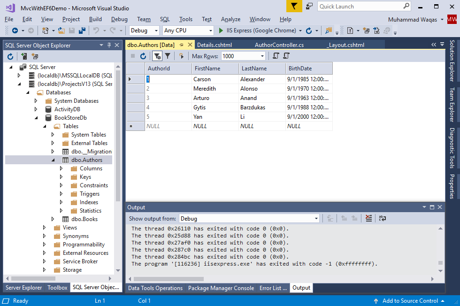Click the funnel Filter icon in data toolbar
Screen dimensions: 460x306
(168, 56)
